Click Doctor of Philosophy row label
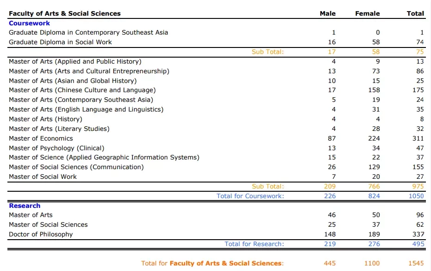431x271 pixels. (41, 235)
